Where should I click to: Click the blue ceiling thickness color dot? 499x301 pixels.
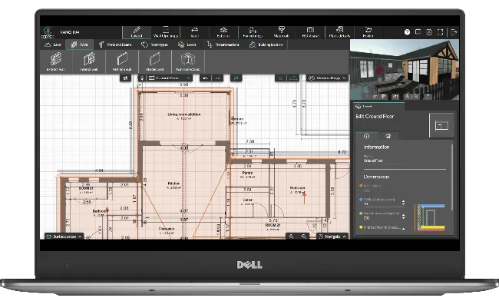point(361,200)
